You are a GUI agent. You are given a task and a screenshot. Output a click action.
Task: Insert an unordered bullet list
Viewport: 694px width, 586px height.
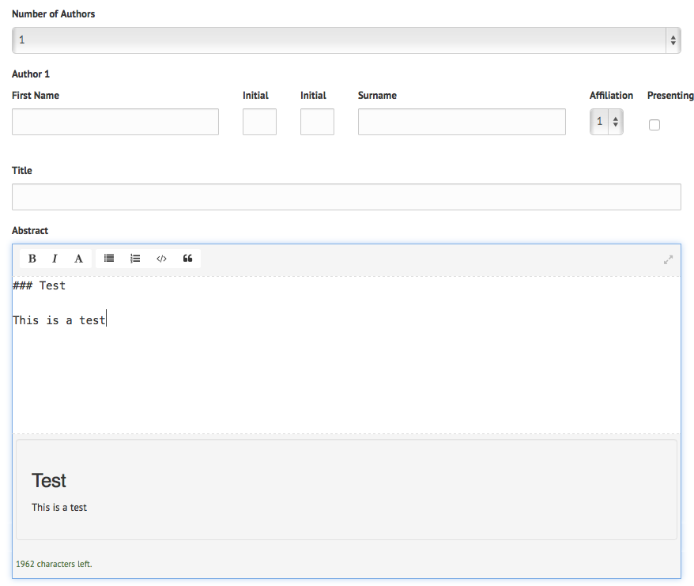pyautogui.click(x=109, y=259)
